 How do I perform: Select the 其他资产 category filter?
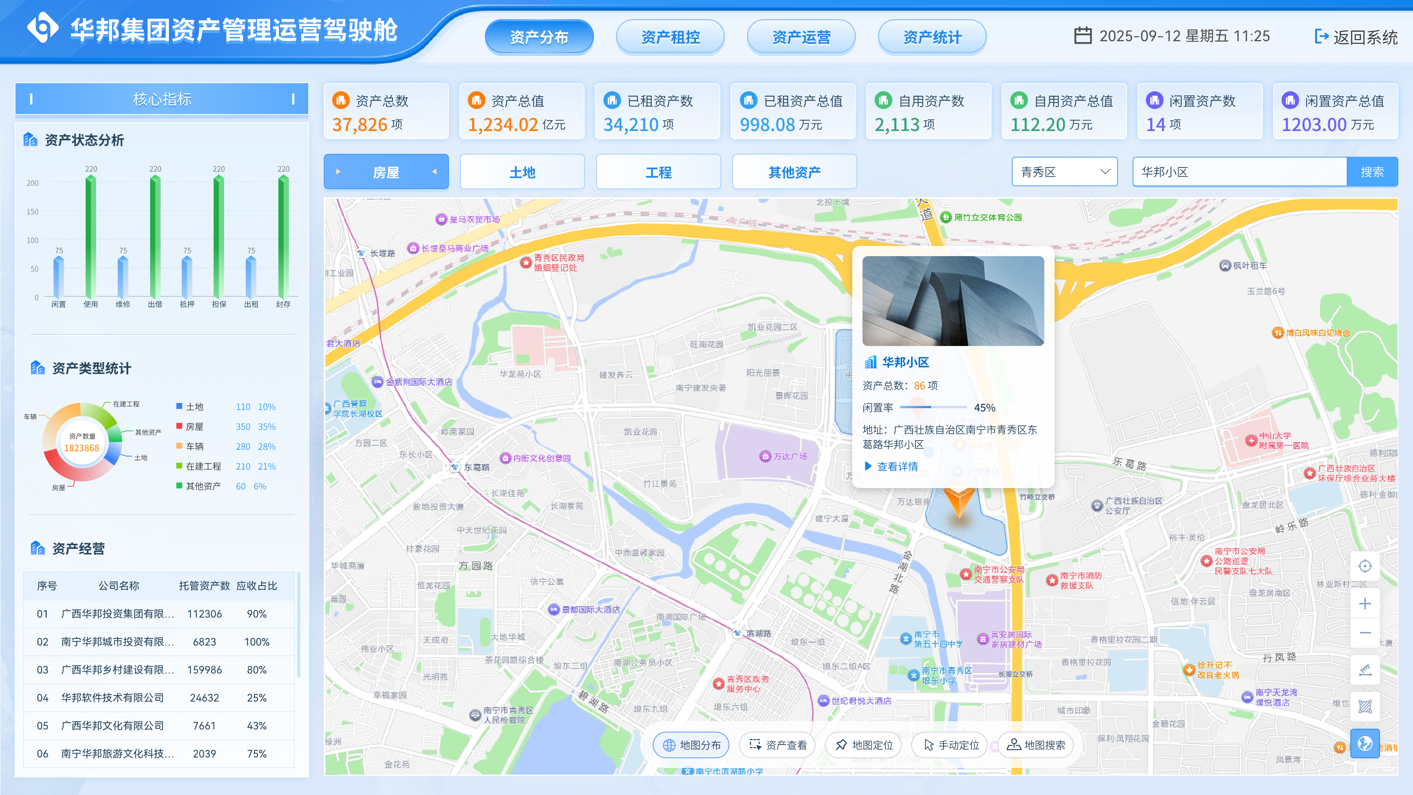click(794, 172)
